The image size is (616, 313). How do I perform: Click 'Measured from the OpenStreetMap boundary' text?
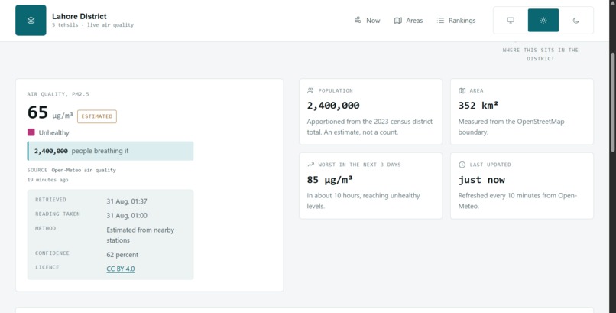click(x=511, y=127)
